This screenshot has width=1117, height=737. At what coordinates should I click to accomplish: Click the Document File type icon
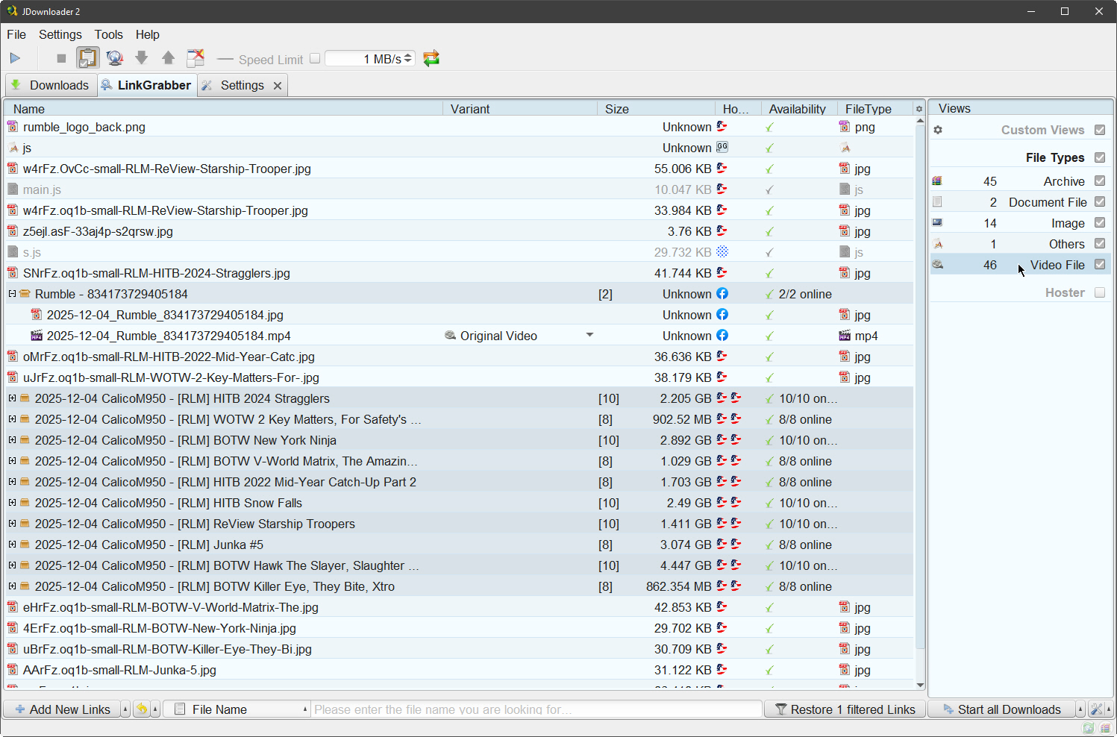click(937, 202)
